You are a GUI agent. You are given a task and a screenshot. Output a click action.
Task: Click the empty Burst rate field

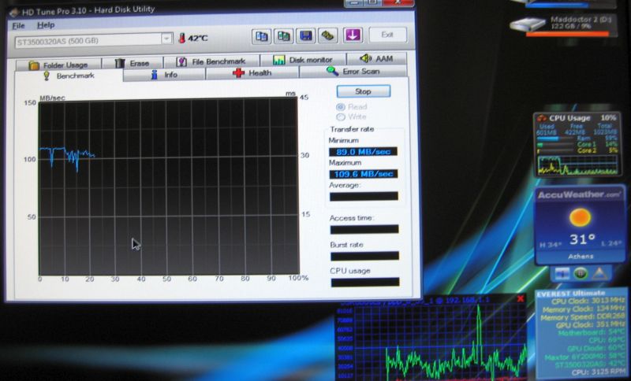click(364, 256)
